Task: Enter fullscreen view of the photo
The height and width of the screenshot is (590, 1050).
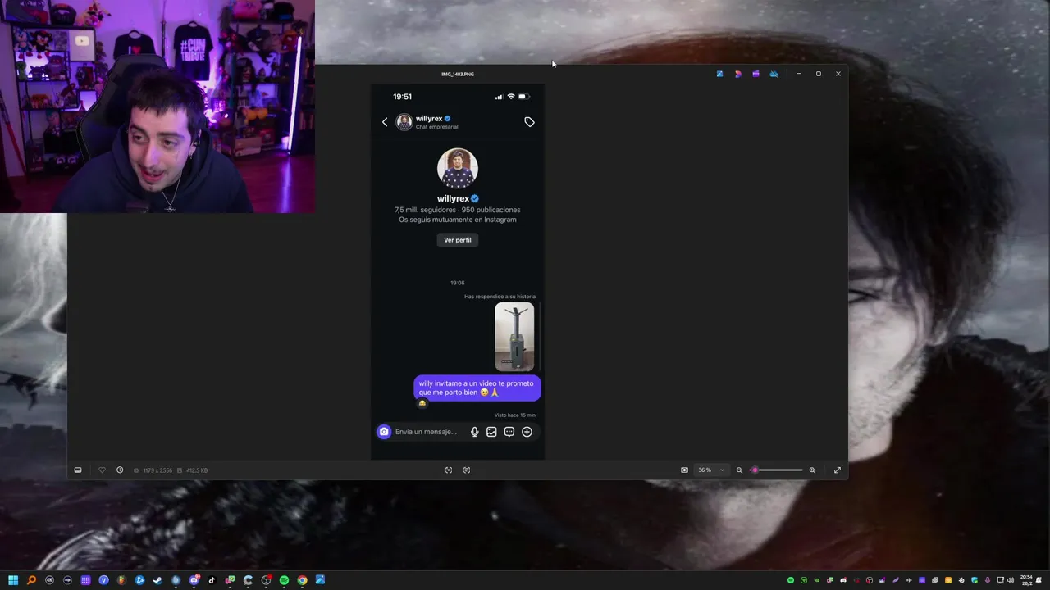Action: [838, 470]
